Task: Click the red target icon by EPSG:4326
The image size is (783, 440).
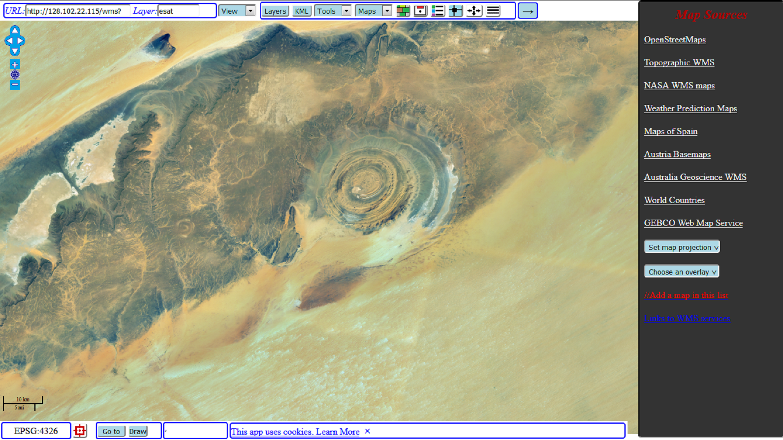Action: 80,431
